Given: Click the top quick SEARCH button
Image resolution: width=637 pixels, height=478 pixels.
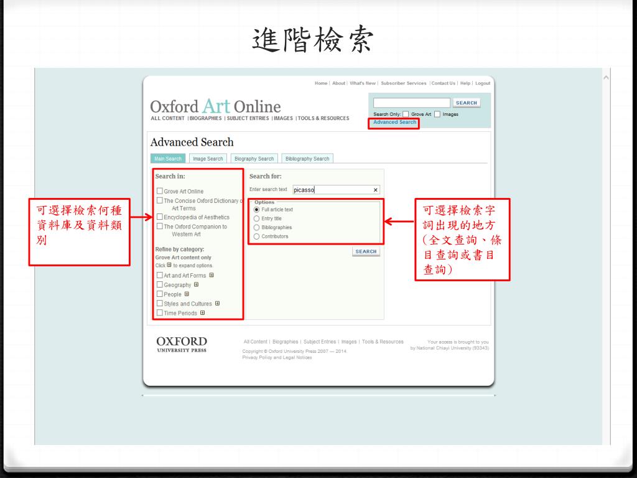Looking at the screenshot, I should point(467,103).
